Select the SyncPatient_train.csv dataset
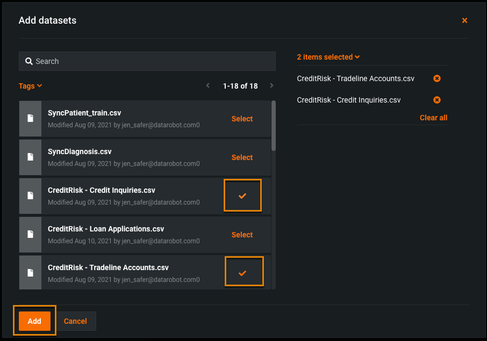The height and width of the screenshot is (341, 487). [242, 119]
